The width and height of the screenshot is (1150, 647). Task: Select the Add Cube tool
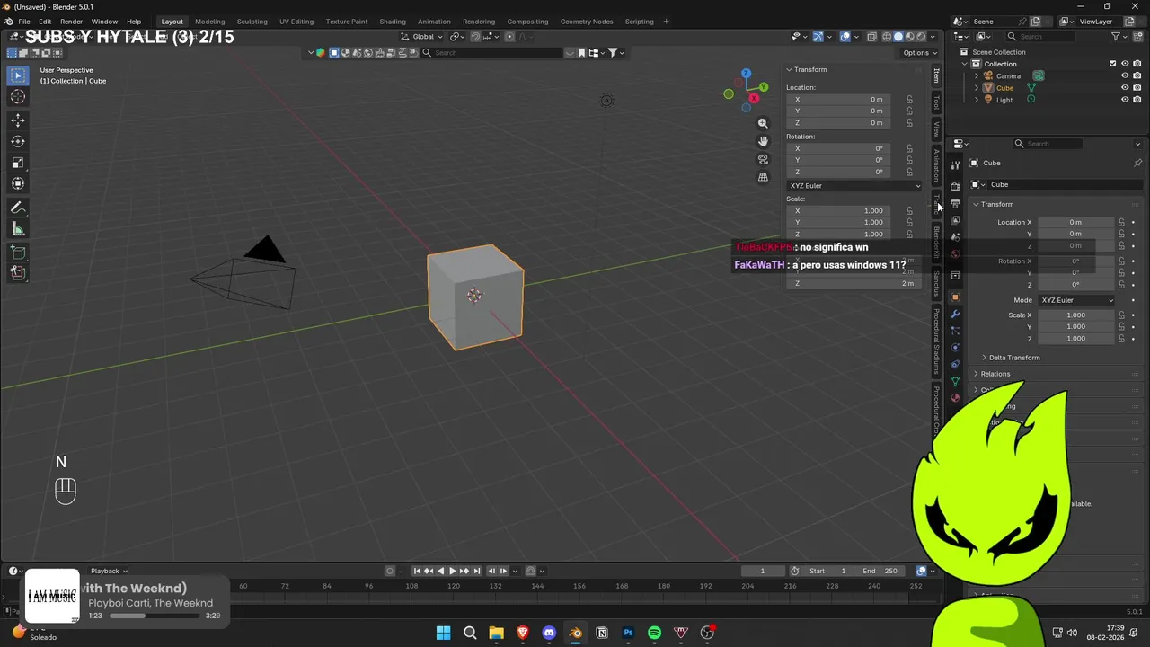click(18, 253)
